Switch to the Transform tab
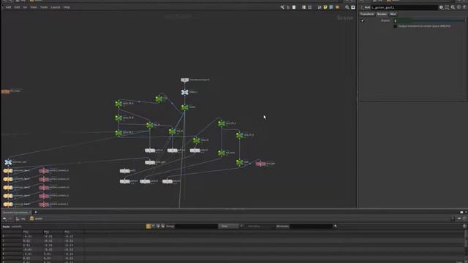468x263 pixels. point(367,14)
